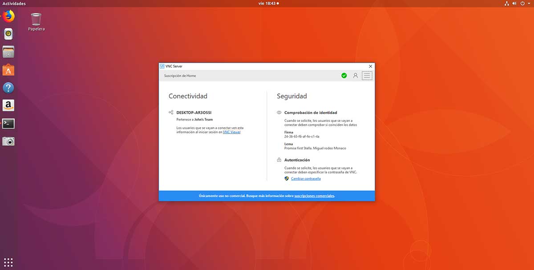Expand the system menu arrow in top bar
The width and height of the screenshot is (534, 270).
pyautogui.click(x=529, y=4)
